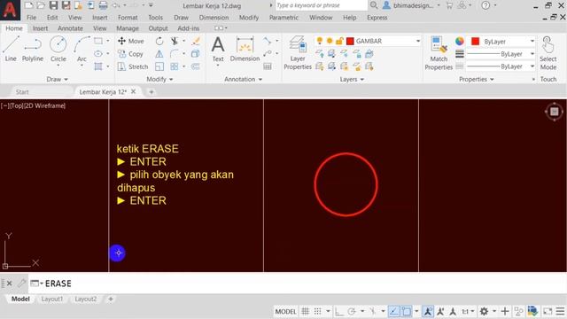Click the Move tool
This screenshot has width=567, height=319.
coord(131,41)
